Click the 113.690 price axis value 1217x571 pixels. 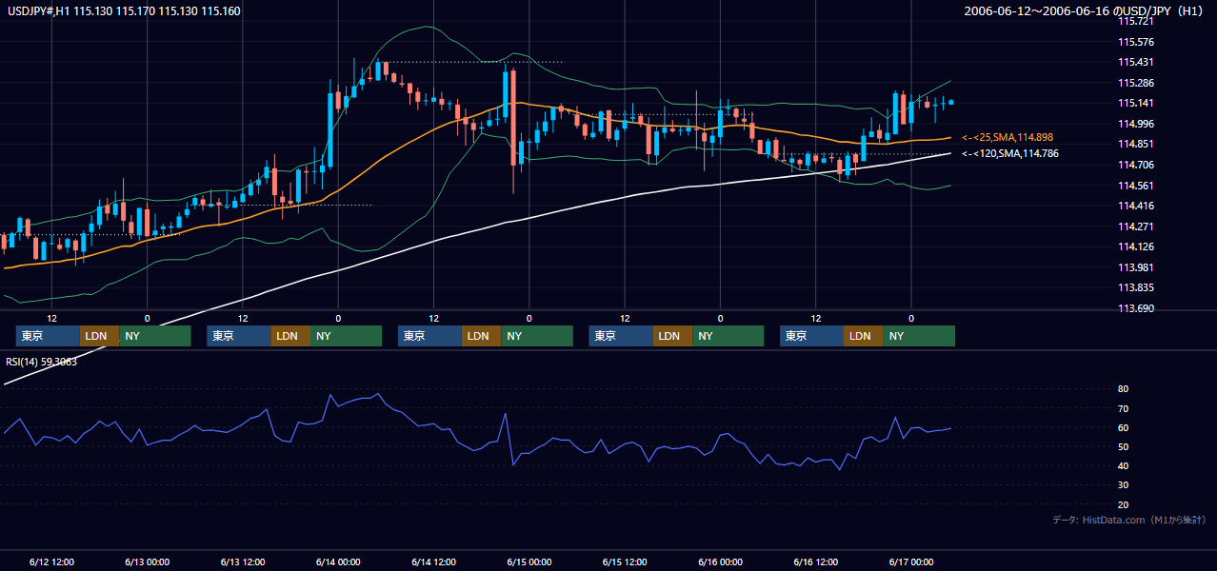click(x=1135, y=308)
